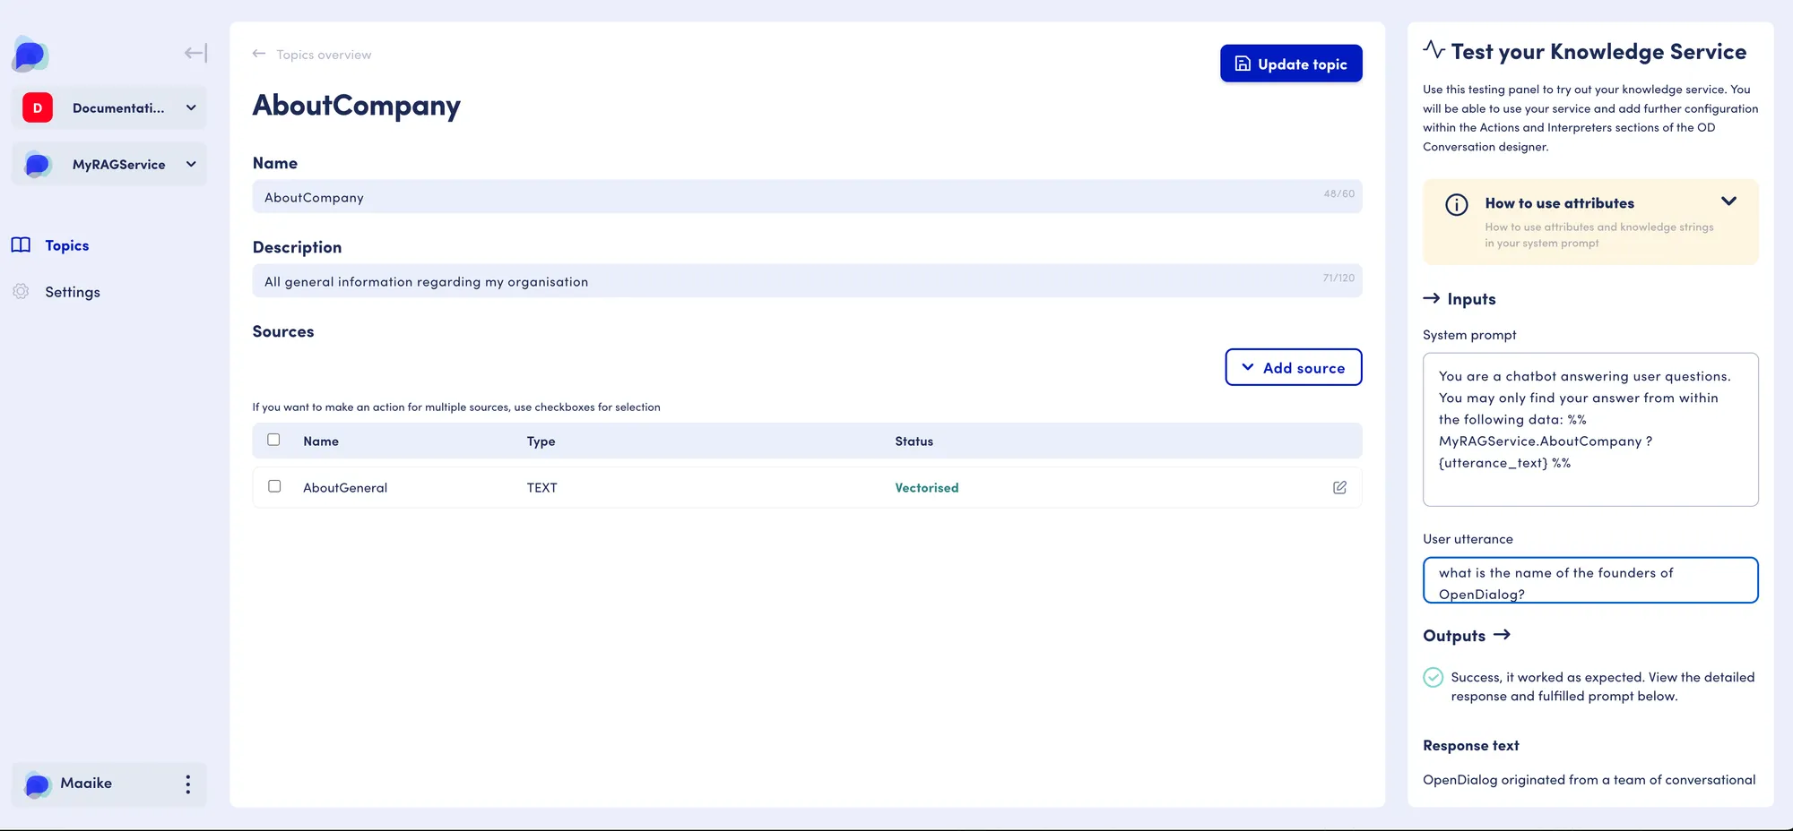This screenshot has width=1793, height=831.
Task: Return to Topics overview link
Action: (324, 55)
